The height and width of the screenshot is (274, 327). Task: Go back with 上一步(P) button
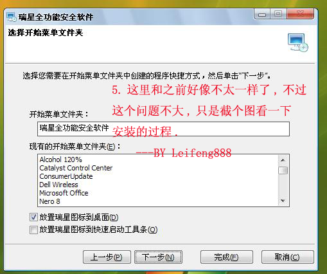tap(107, 257)
